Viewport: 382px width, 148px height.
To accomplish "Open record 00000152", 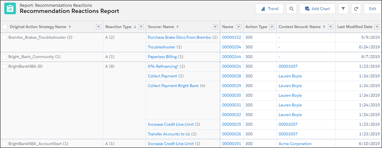I will [231, 37].
